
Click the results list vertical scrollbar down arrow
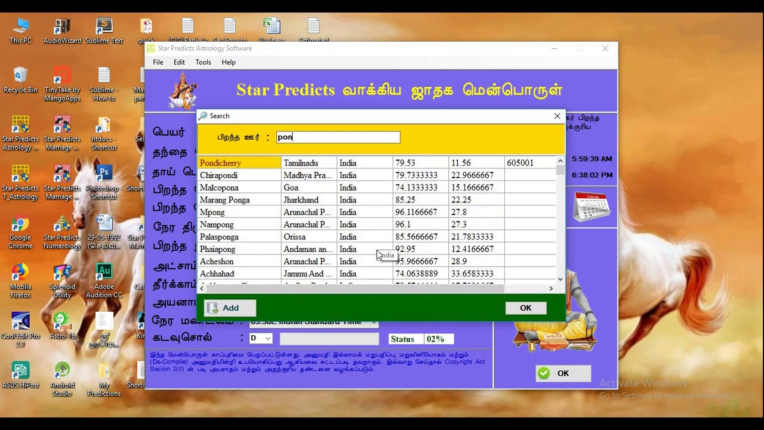click(x=560, y=279)
